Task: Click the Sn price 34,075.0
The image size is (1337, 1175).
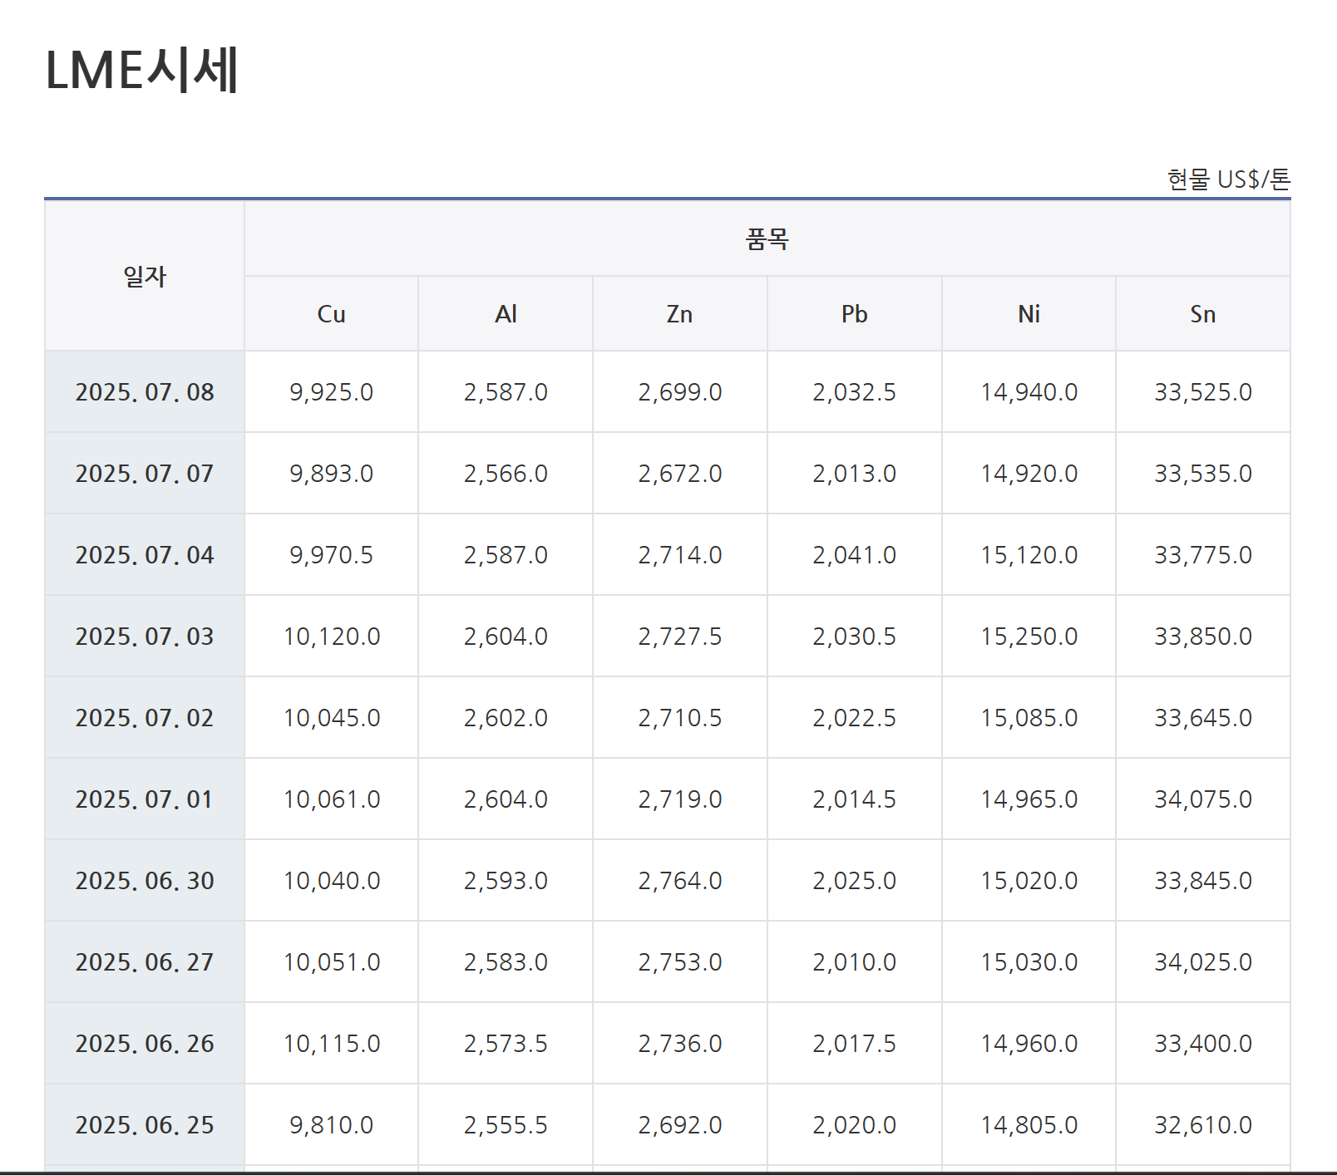Action: point(1202,799)
